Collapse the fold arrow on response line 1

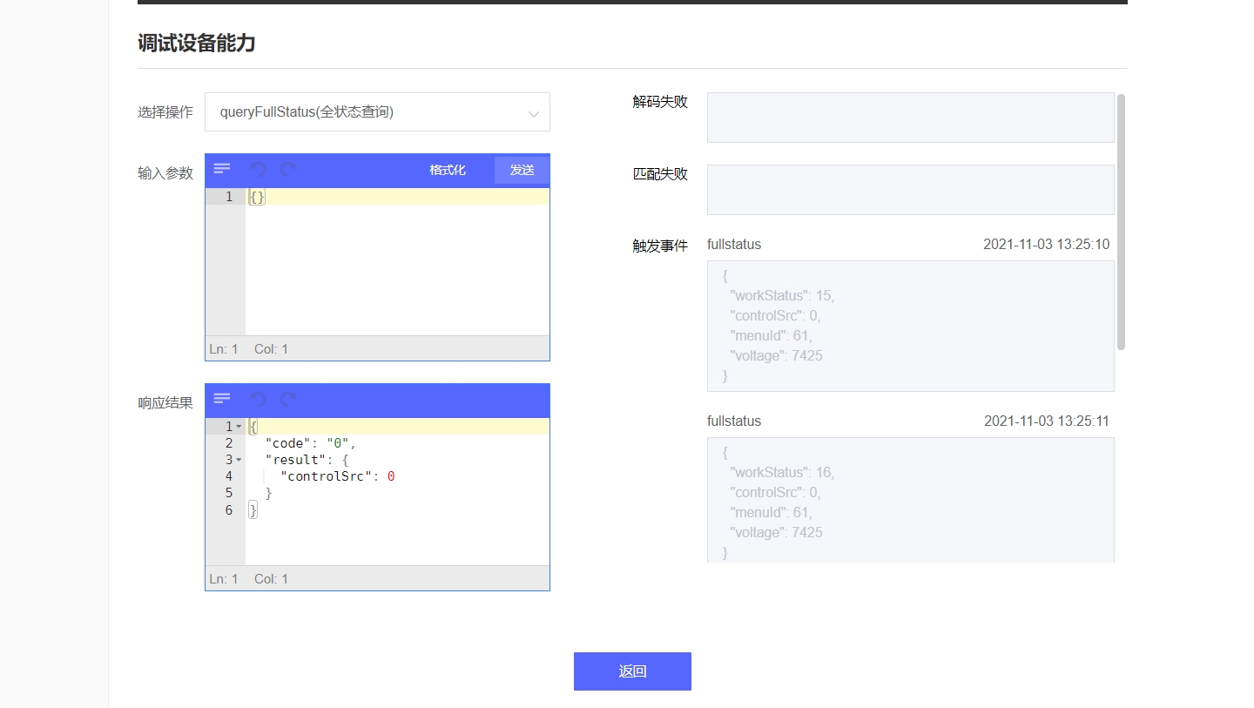tap(239, 427)
